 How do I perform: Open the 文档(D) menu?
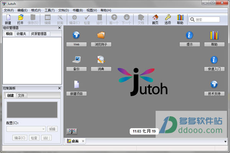64,10
